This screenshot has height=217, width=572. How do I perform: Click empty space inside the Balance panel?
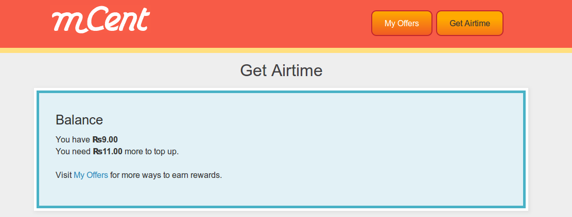click(x=360, y=154)
